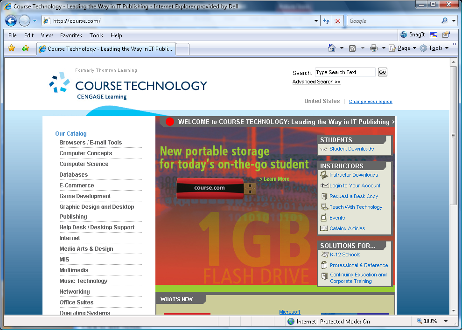Screen dimensions: 462x330
Task: Expand the Feeds button dropdown arrow
Action: click(363, 48)
